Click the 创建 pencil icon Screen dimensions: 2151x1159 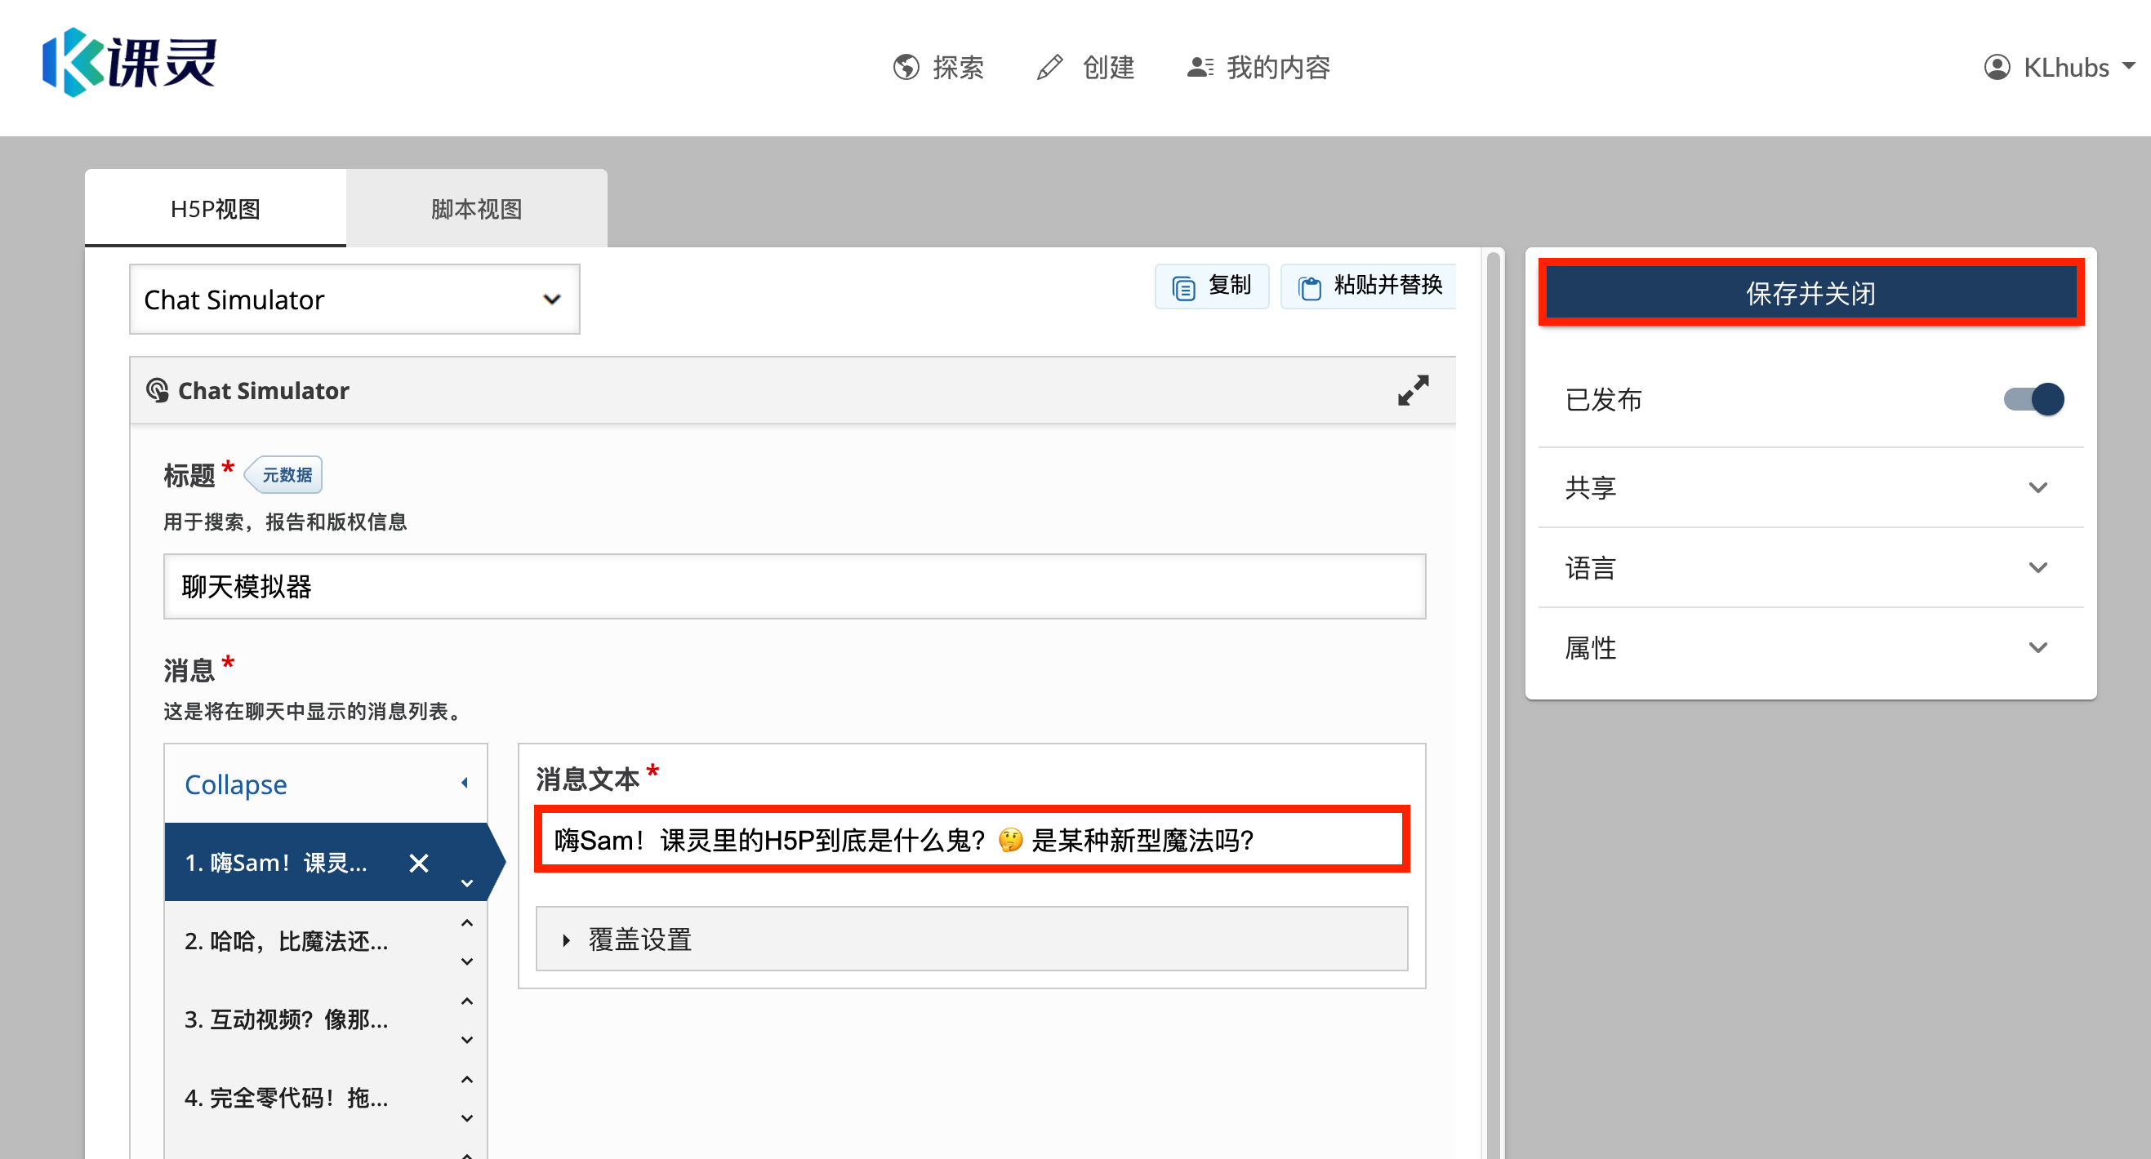(1049, 67)
